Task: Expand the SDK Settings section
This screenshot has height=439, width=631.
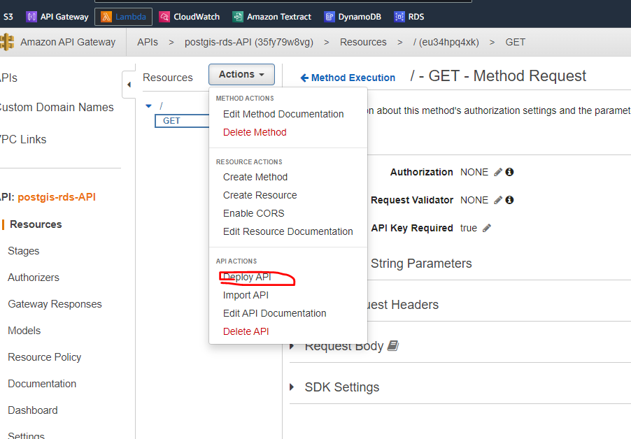Action: (292, 387)
